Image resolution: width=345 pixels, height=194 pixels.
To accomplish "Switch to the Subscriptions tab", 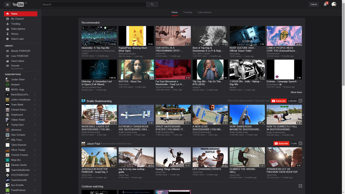I will click(x=204, y=12).
